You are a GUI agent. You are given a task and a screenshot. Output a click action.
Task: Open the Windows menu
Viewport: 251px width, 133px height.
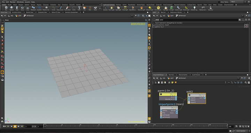pos(20,2)
